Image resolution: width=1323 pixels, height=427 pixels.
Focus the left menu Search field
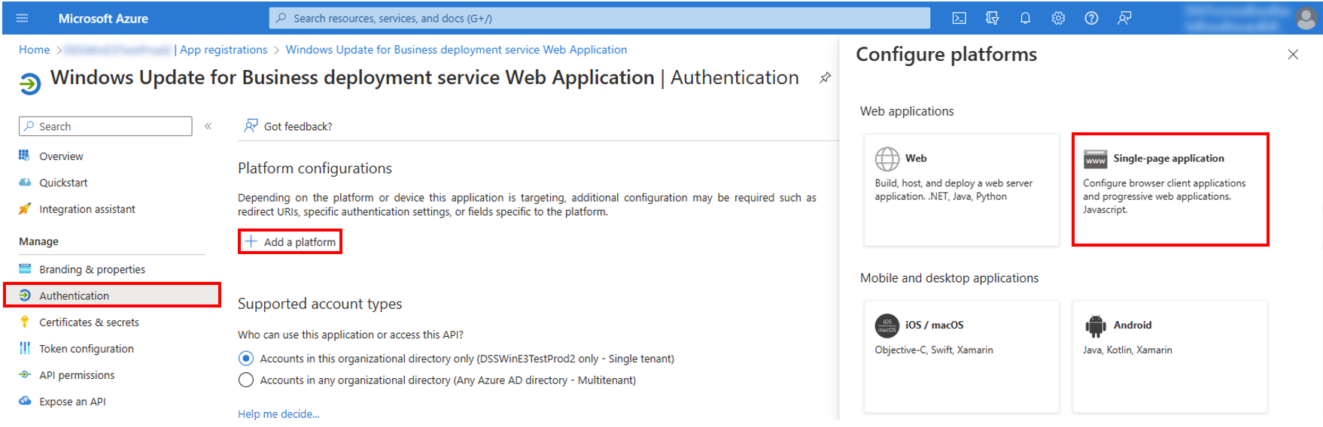click(x=105, y=126)
